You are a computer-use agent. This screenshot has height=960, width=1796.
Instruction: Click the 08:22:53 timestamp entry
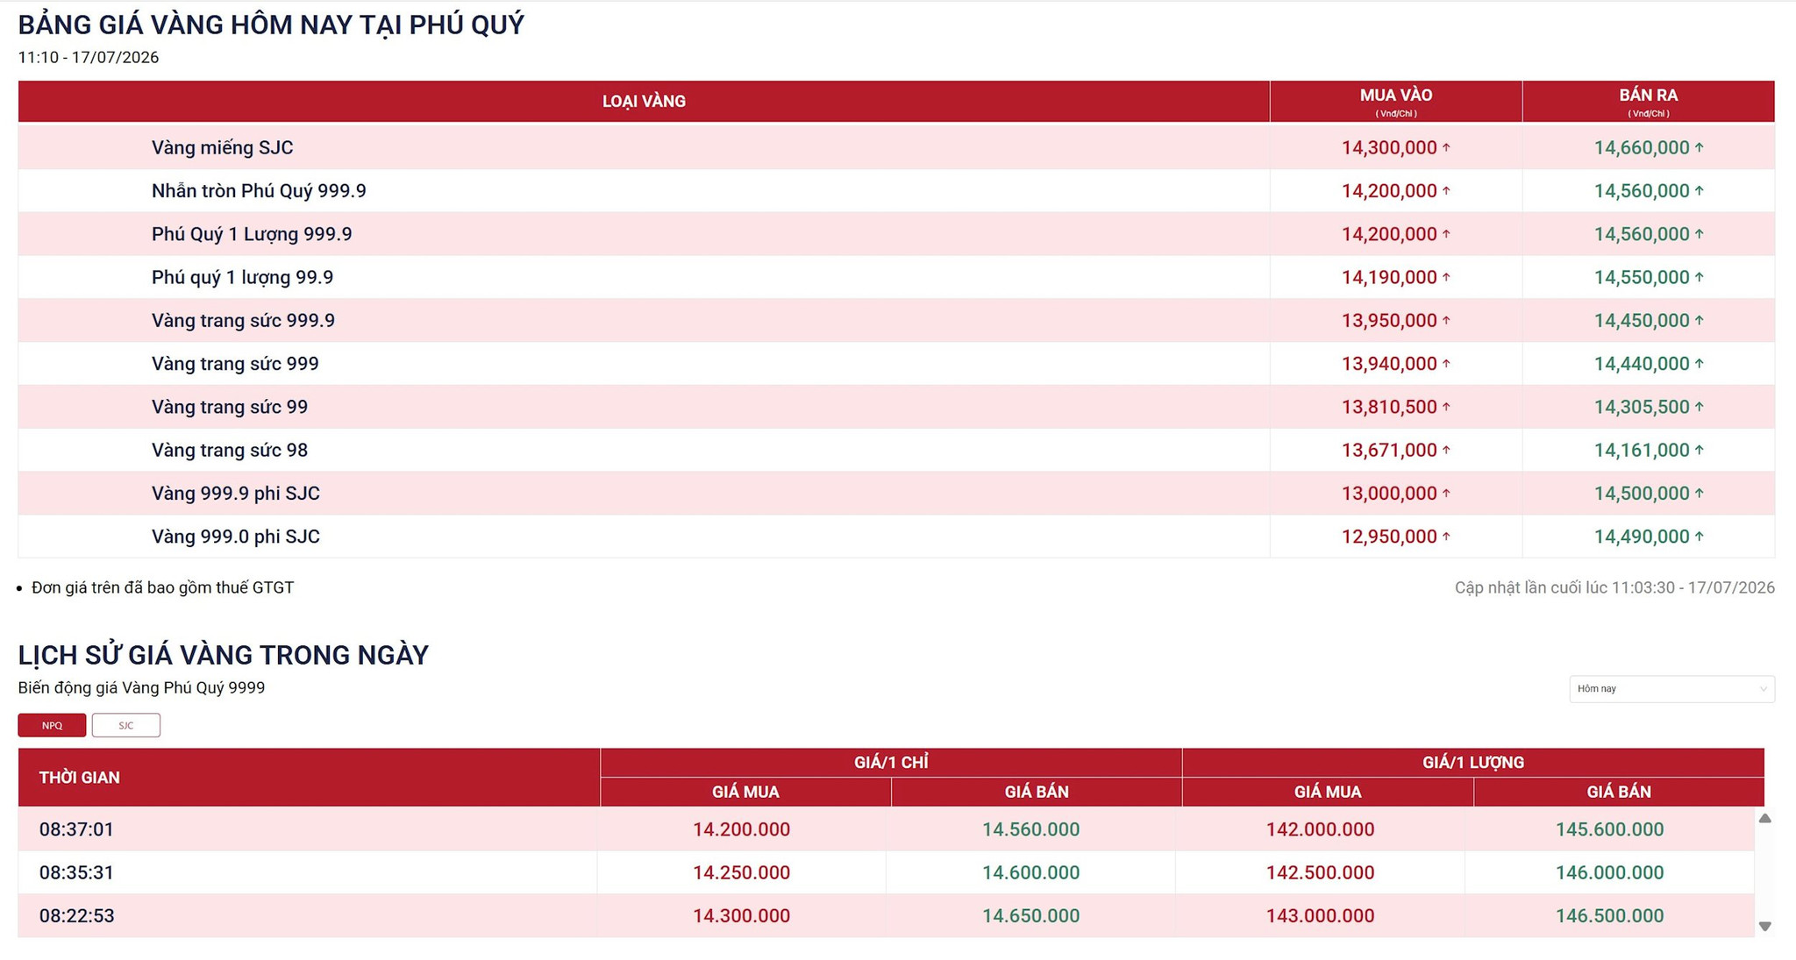(77, 916)
